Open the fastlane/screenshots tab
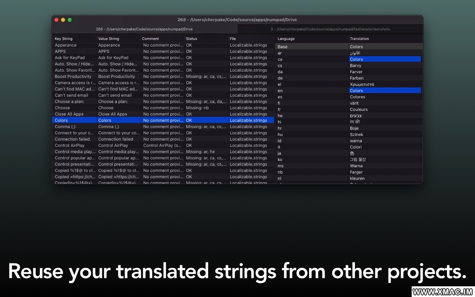 tap(330, 29)
